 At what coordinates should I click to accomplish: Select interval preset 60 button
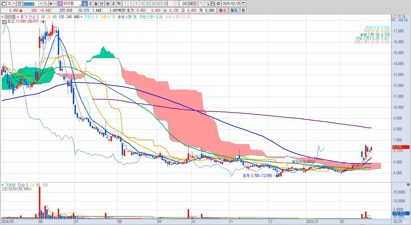point(159,4)
